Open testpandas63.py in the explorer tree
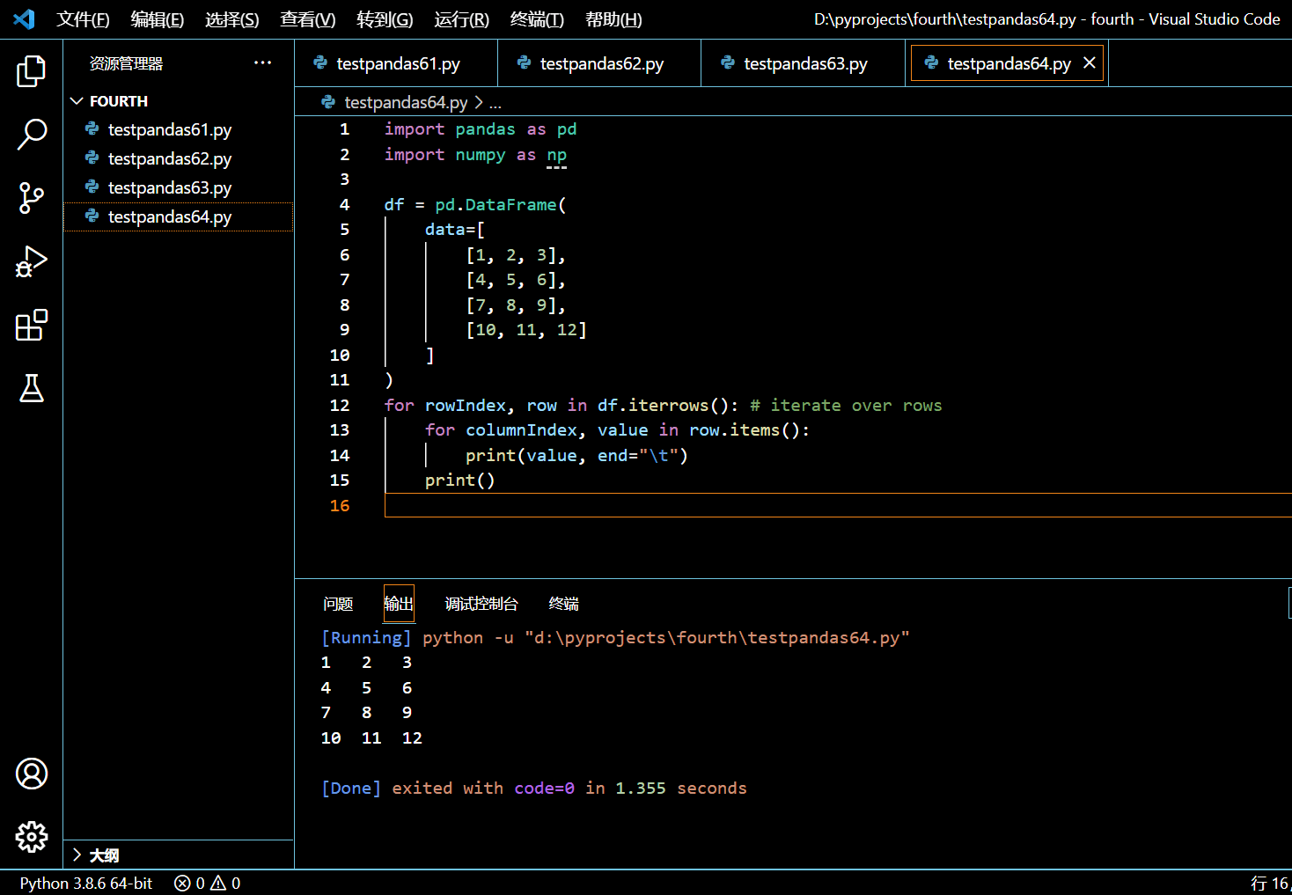The width and height of the screenshot is (1292, 895). pyautogui.click(x=179, y=187)
